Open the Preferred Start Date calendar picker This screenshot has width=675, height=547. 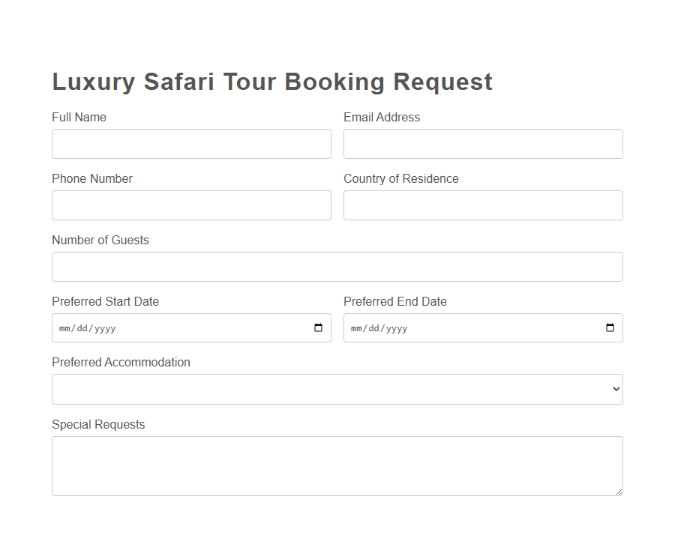tap(316, 327)
